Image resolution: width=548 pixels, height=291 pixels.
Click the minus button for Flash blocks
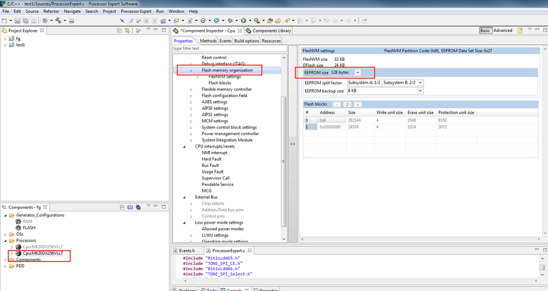click(x=337, y=104)
